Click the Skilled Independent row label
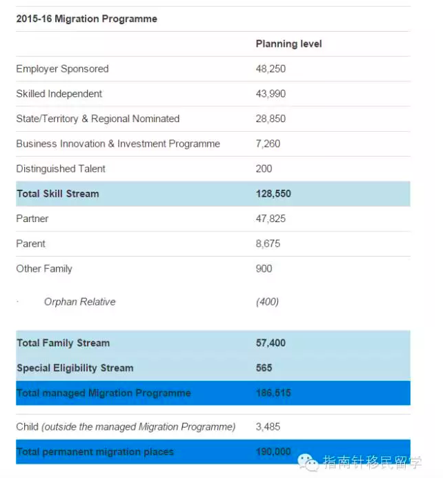This screenshot has height=478, width=443. 59,94
